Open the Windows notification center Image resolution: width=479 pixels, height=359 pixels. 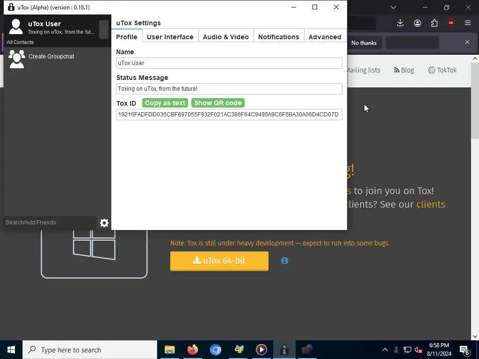[x=464, y=350]
